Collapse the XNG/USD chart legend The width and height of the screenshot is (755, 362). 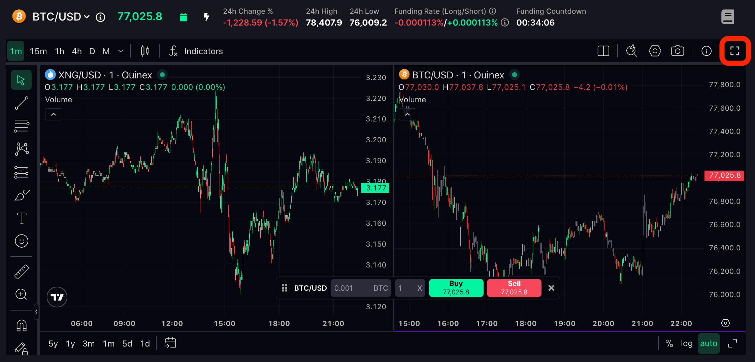(x=54, y=114)
